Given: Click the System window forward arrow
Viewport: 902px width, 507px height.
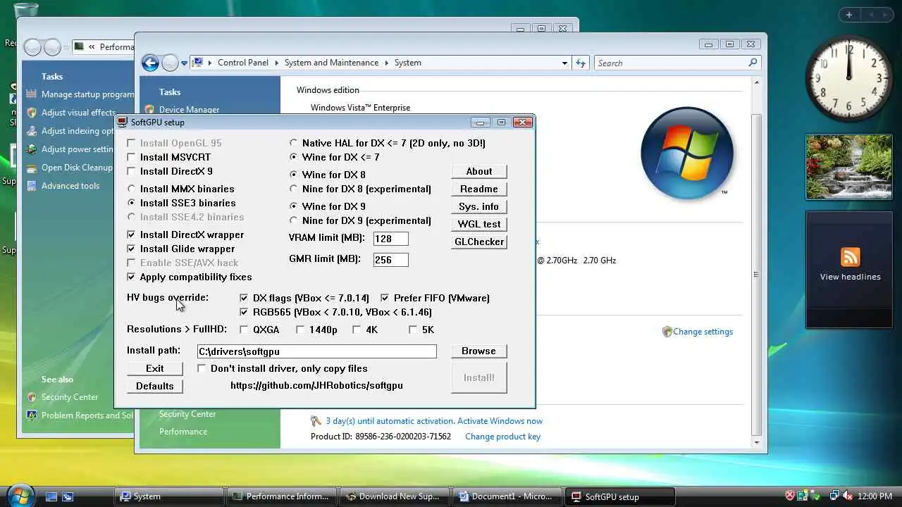Looking at the screenshot, I should pyautogui.click(x=170, y=63).
